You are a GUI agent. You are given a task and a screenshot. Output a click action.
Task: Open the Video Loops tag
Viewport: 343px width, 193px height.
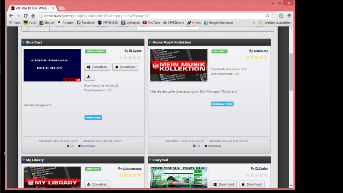(x=93, y=118)
